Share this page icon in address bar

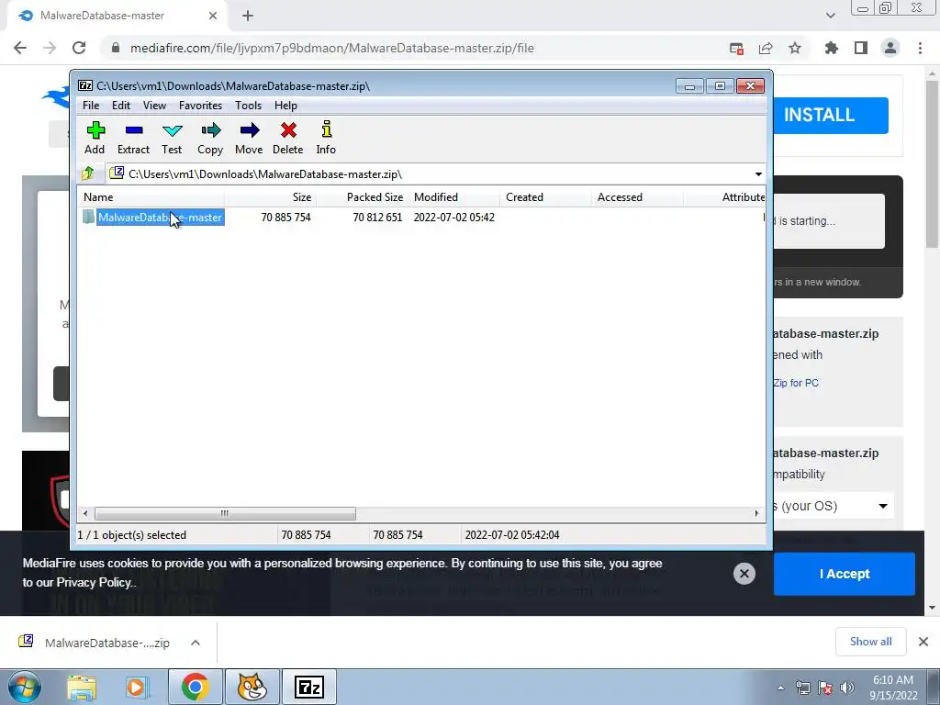pyautogui.click(x=766, y=48)
